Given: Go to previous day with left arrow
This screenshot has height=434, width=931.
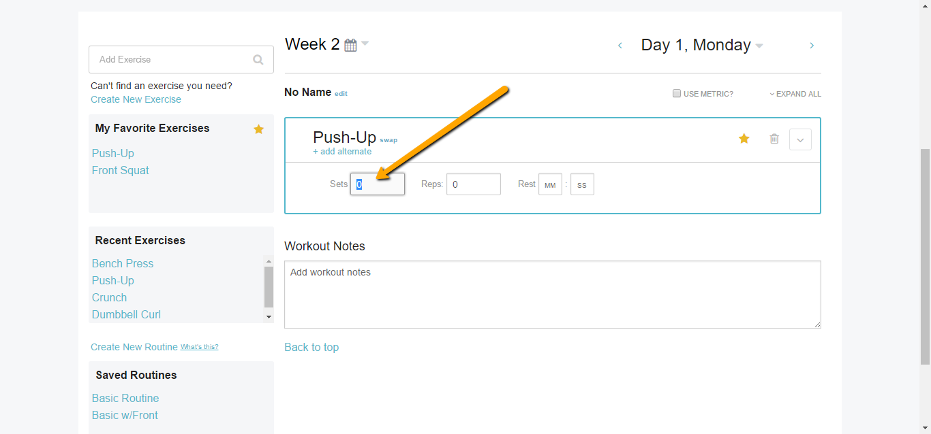Looking at the screenshot, I should coord(620,46).
